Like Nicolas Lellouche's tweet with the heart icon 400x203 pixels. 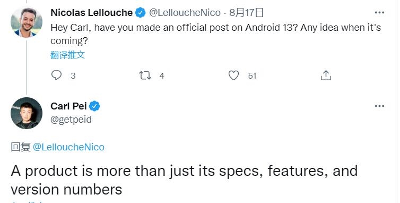233,75
